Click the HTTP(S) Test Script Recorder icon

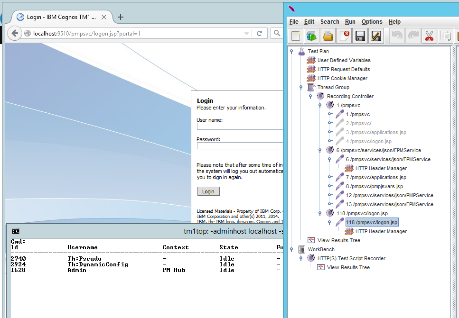coord(311,258)
